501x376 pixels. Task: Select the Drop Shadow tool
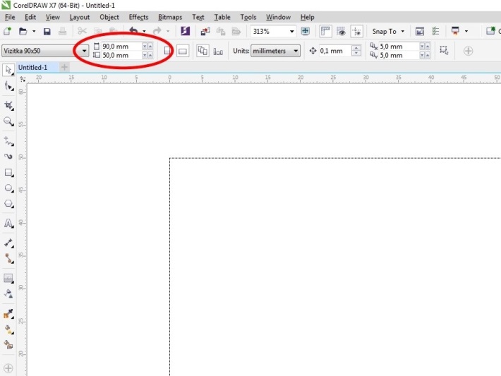8,278
